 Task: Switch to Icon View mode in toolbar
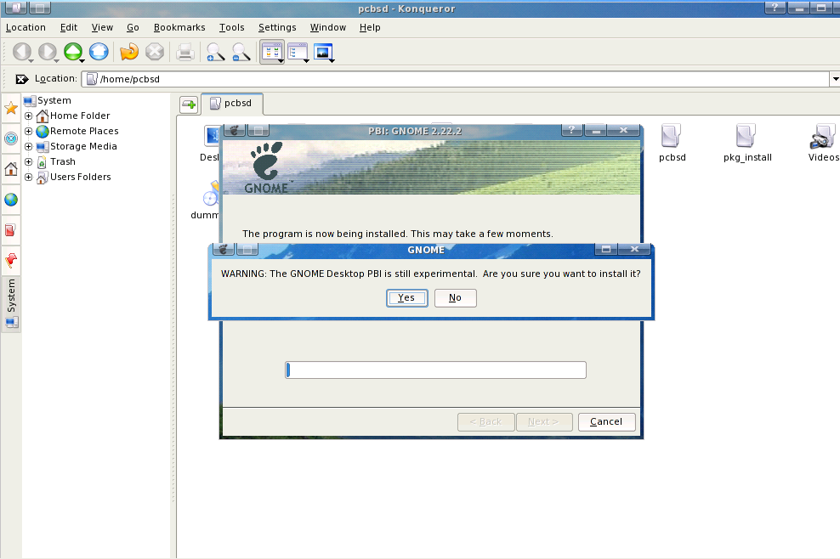coord(272,53)
